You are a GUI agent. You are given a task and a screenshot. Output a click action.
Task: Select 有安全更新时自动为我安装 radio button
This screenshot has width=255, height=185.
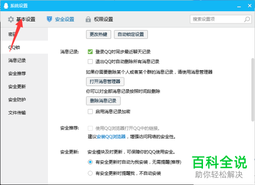(x=90, y=162)
